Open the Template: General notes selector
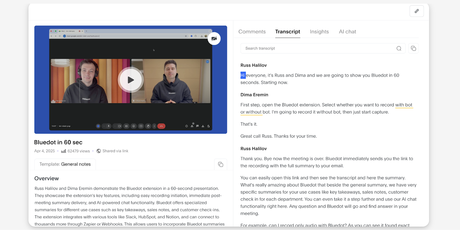Screen dimensions: 460x230 65,164
